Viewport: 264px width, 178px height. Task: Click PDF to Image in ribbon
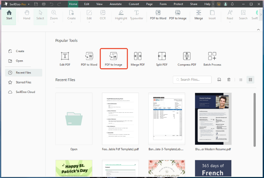[178, 15]
